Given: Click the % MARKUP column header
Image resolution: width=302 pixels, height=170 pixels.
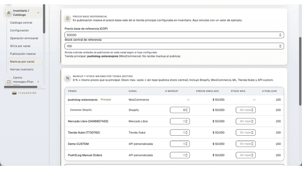Looking at the screenshot, I should pyautogui.click(x=171, y=91).
